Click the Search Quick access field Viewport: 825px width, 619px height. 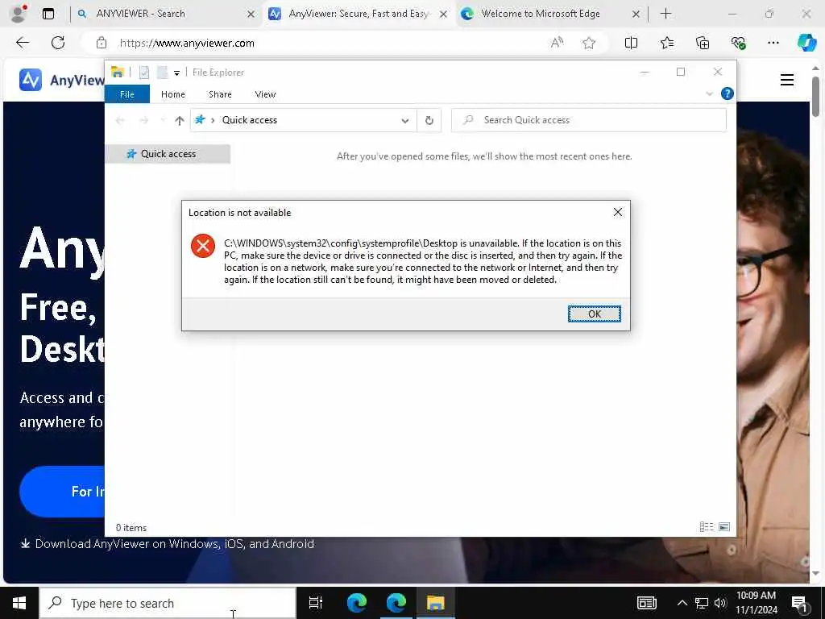(x=589, y=120)
